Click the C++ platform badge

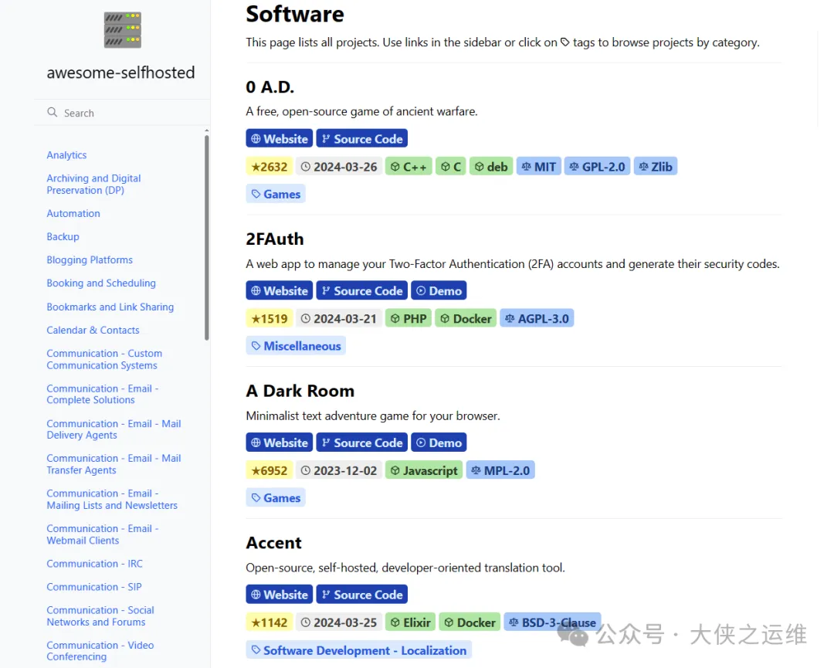tap(409, 167)
